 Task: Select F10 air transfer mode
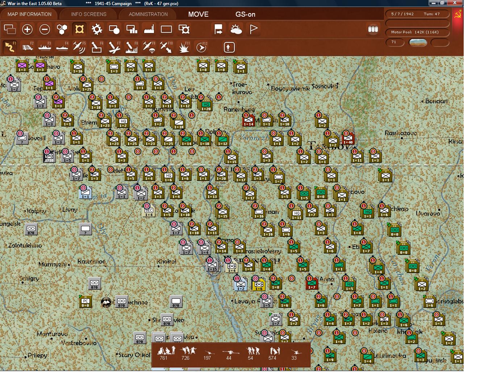click(x=166, y=47)
